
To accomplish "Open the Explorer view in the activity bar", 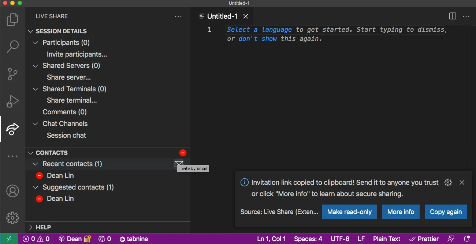I will pyautogui.click(x=12, y=20).
